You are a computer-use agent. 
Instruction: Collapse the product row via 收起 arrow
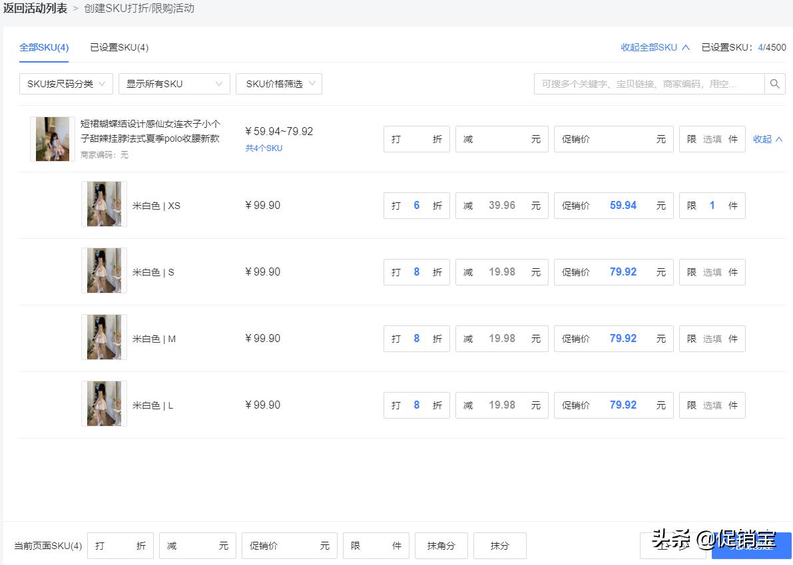[766, 139]
